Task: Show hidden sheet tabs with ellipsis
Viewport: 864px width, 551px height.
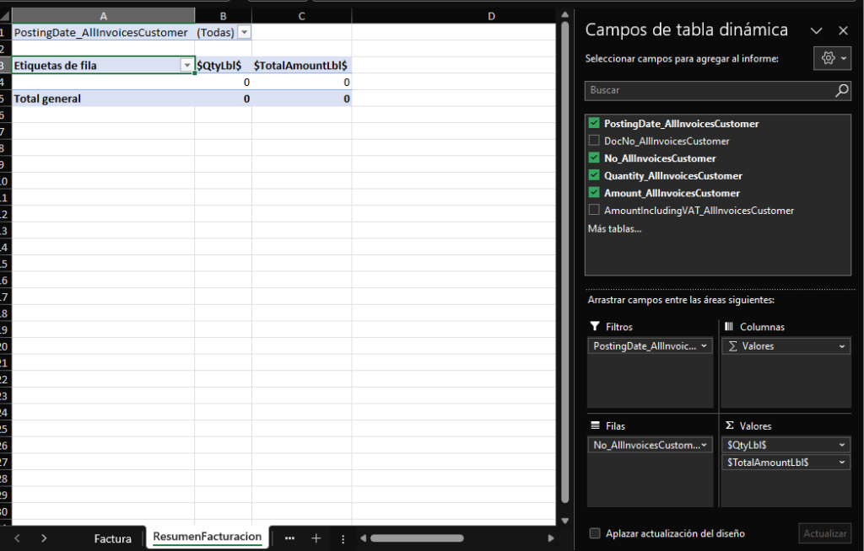Action: (x=289, y=538)
